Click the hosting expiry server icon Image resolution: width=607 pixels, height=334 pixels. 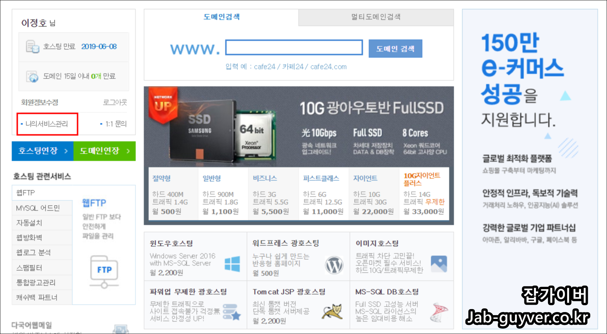[x=33, y=47]
